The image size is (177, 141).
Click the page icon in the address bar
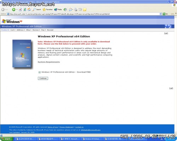pos(8,14)
